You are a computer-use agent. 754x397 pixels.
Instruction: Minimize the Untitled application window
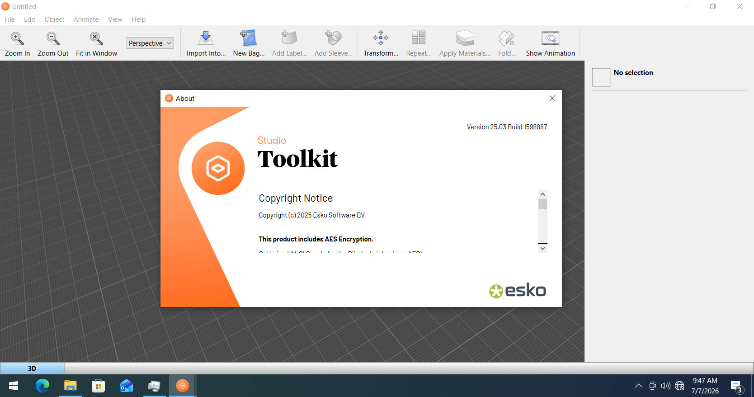click(x=687, y=6)
